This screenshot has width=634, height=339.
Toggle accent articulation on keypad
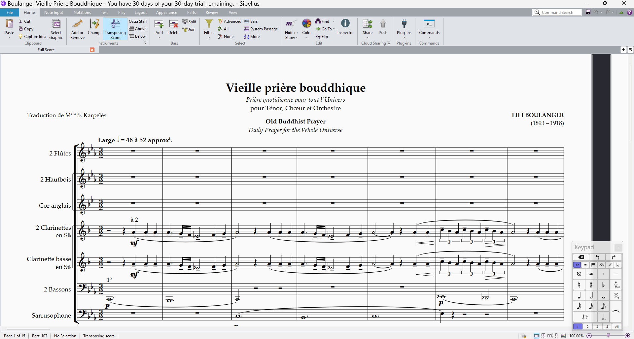click(x=591, y=274)
